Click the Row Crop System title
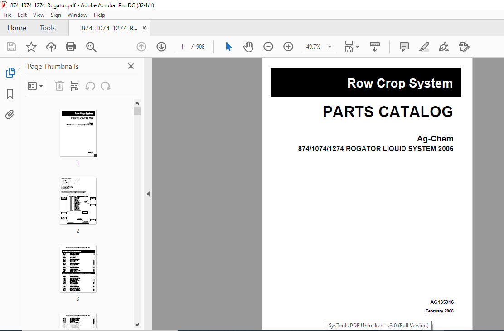This screenshot has width=504, height=331. [400, 83]
